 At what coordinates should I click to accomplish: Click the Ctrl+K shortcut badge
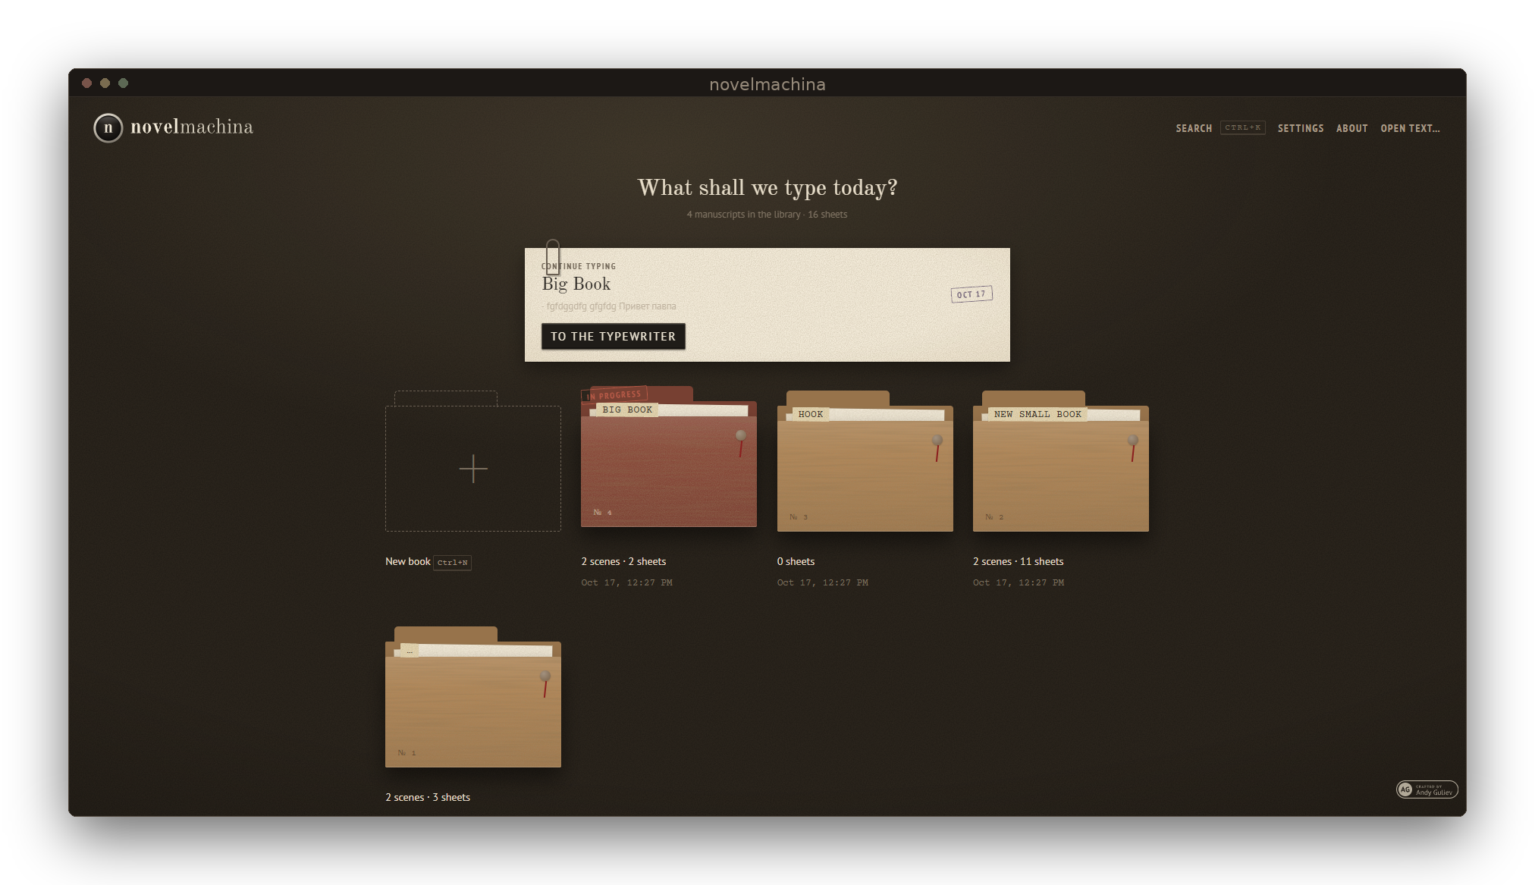(x=1242, y=127)
